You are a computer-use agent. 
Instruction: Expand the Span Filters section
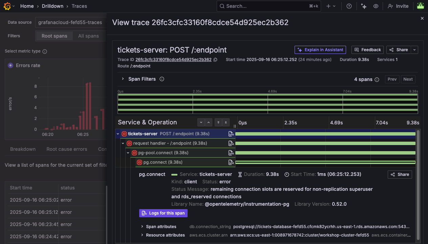click(x=123, y=79)
